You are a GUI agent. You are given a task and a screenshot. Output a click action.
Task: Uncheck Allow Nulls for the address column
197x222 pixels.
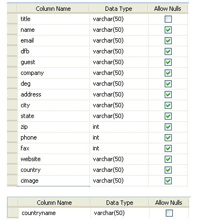(x=168, y=94)
